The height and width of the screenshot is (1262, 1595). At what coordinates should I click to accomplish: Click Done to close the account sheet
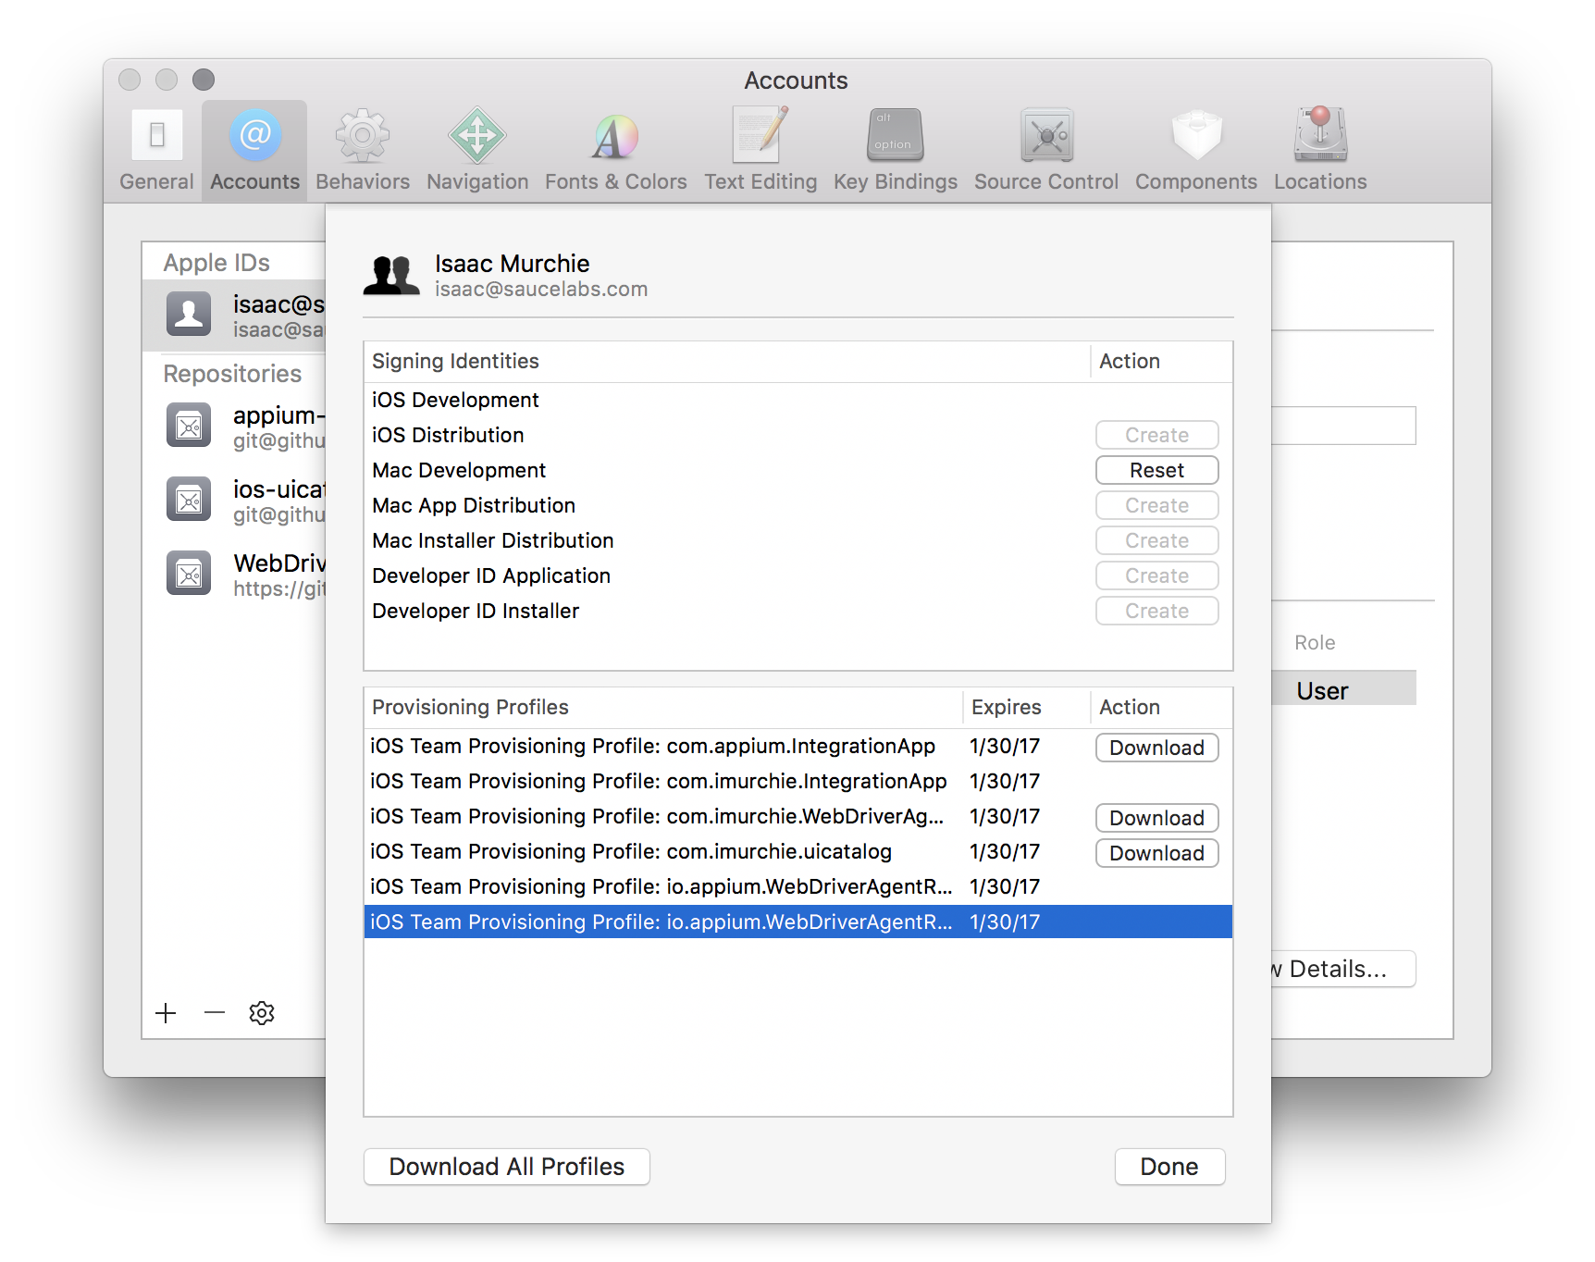point(1169,1167)
